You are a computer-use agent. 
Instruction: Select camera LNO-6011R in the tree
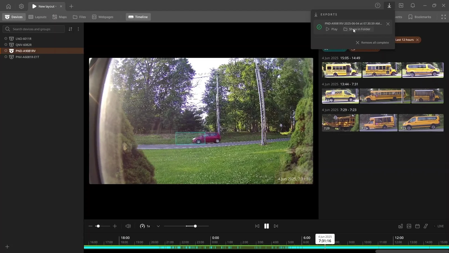24,39
